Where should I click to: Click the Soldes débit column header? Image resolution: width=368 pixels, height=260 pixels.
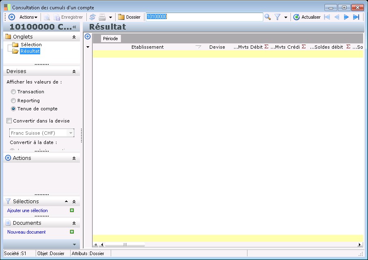(327, 47)
